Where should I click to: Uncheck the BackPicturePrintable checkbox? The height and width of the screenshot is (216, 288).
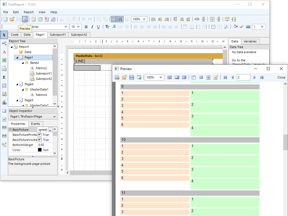(x=40, y=135)
